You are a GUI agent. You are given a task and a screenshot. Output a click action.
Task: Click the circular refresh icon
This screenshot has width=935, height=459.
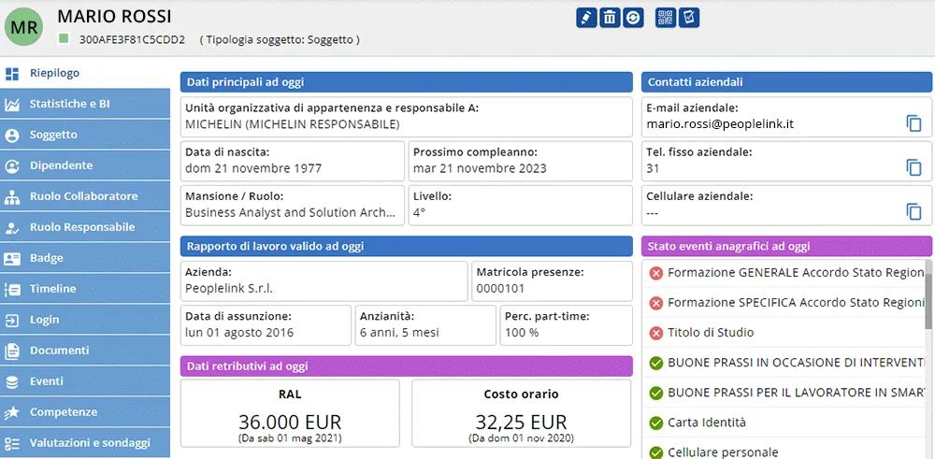click(x=633, y=17)
